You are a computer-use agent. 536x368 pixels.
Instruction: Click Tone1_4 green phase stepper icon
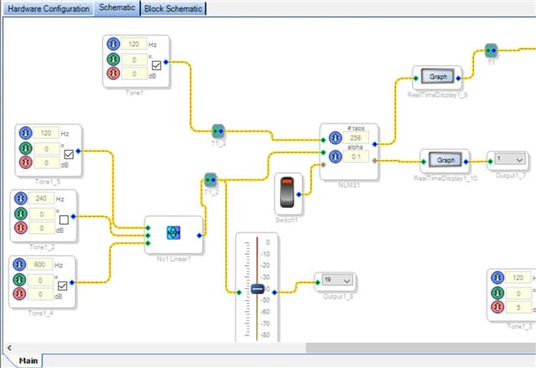pos(19,280)
